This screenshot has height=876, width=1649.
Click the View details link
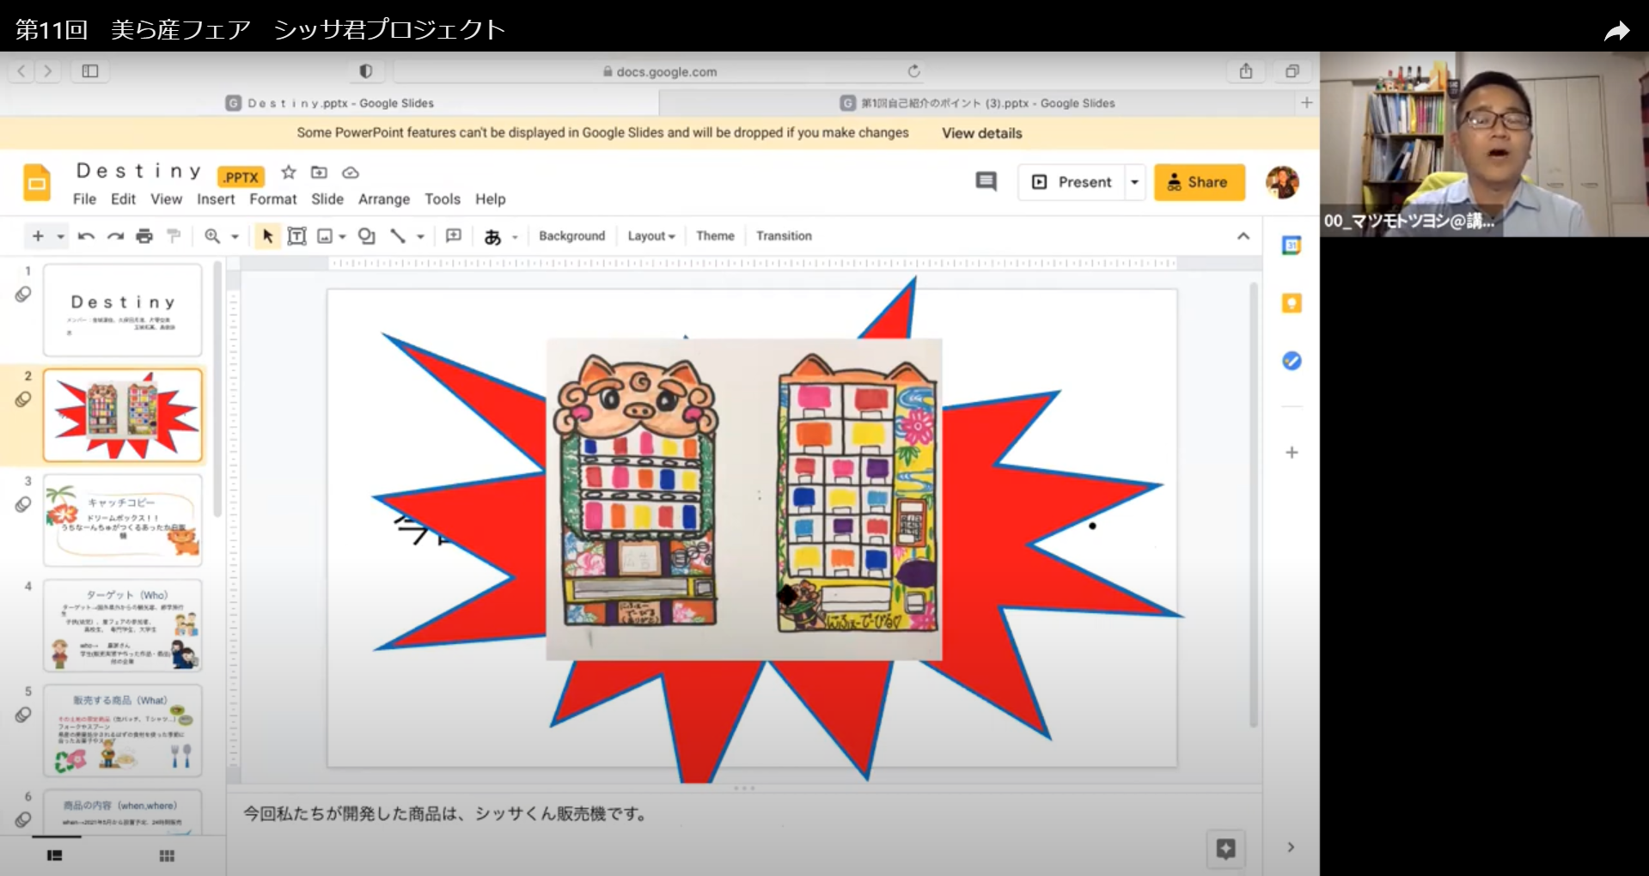(981, 133)
